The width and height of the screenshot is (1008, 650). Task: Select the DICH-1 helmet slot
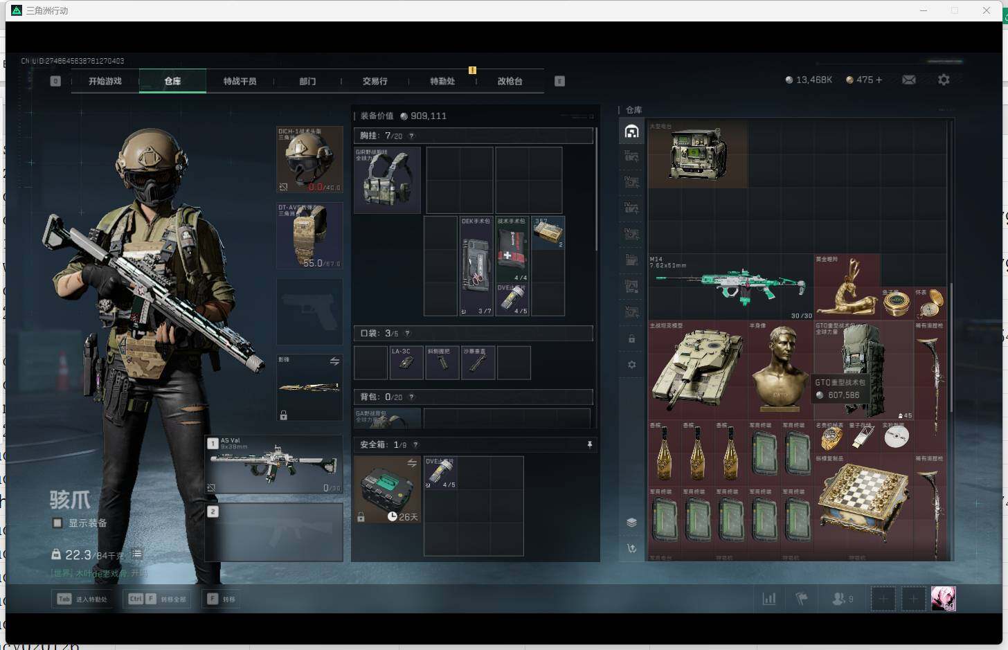tap(309, 159)
